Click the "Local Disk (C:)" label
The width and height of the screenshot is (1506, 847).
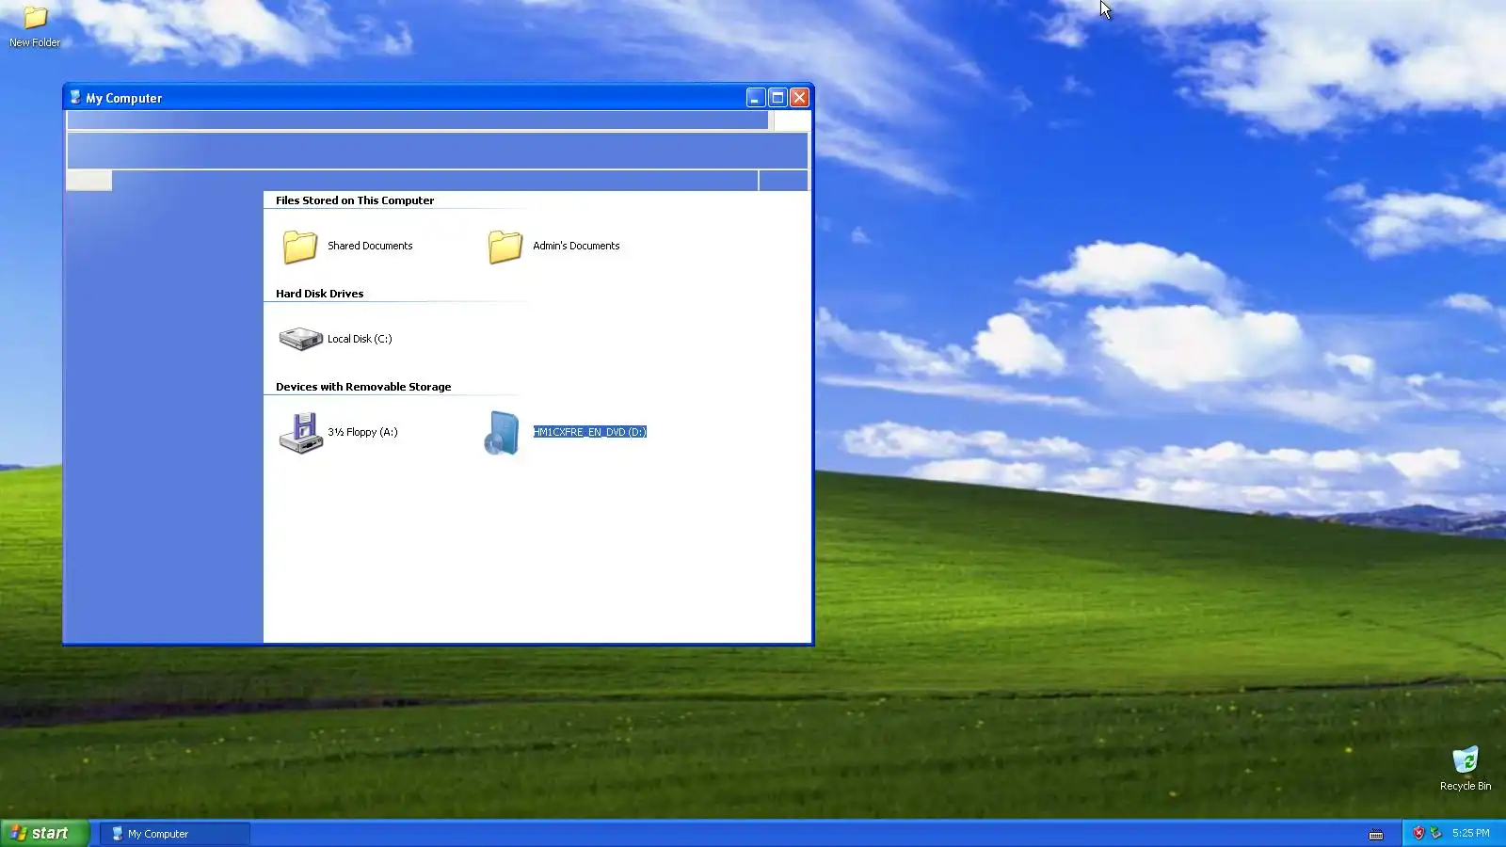click(x=360, y=339)
